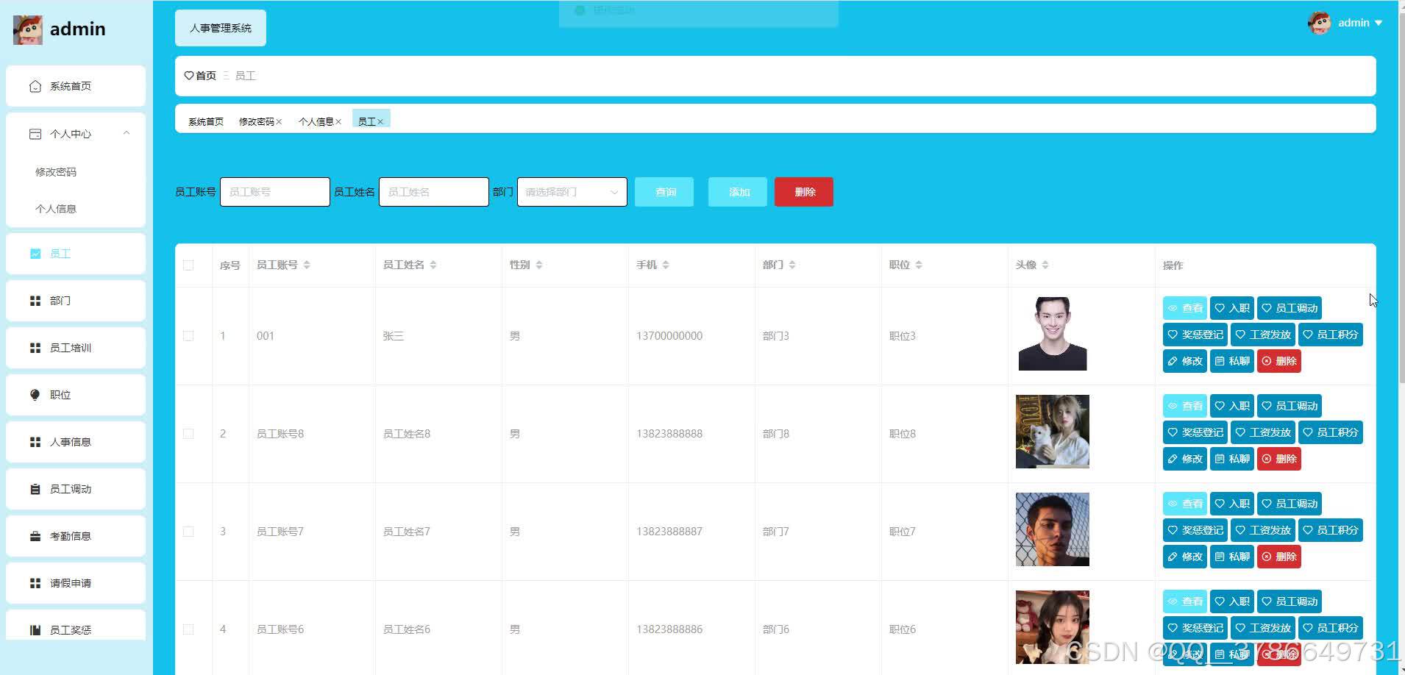Check the row checkbox for 员工账号6
The width and height of the screenshot is (1405, 675).
(x=188, y=629)
